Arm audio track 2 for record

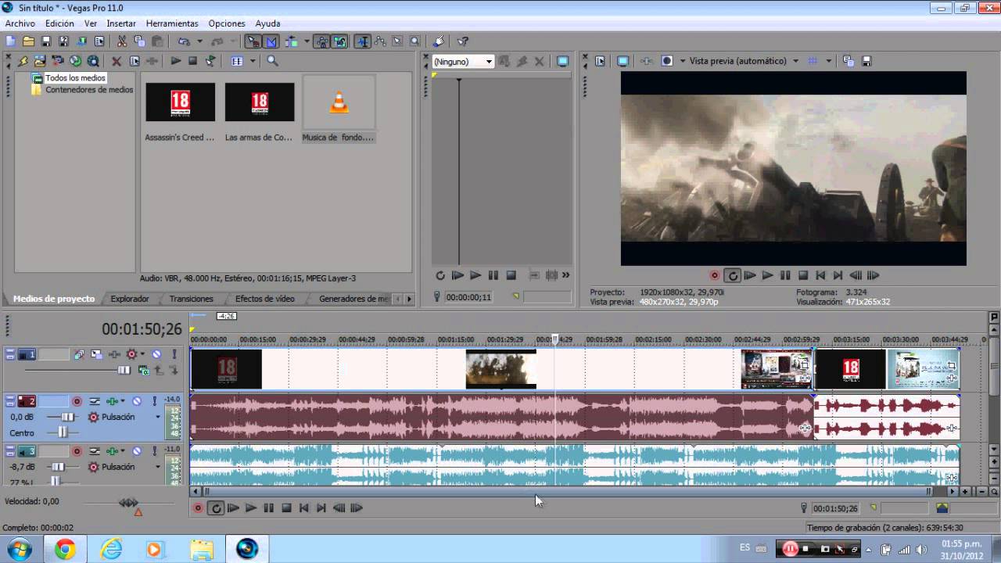pos(77,401)
